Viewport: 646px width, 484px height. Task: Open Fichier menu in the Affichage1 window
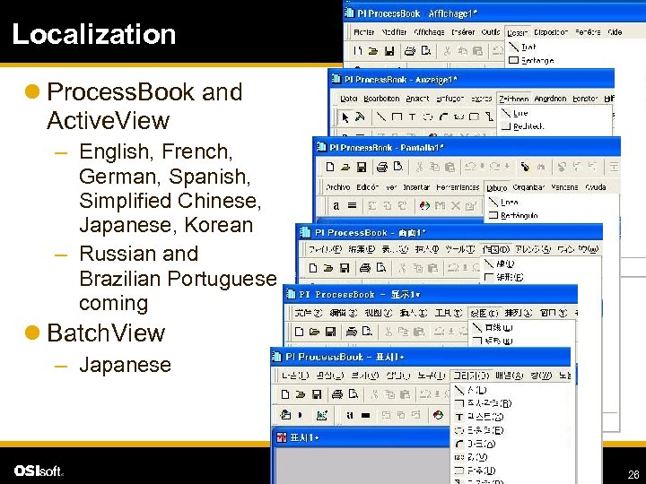click(363, 32)
